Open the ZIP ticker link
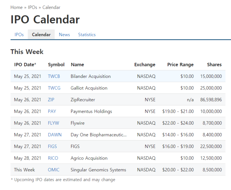231x190 pixels. click(x=51, y=100)
